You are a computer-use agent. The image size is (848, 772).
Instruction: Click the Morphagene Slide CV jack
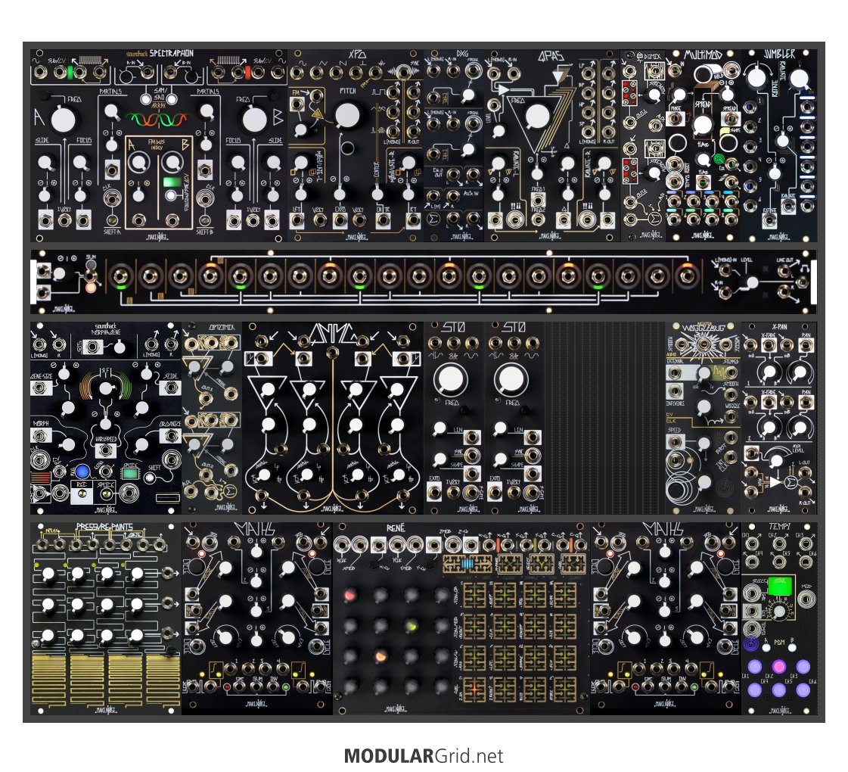[172, 388]
